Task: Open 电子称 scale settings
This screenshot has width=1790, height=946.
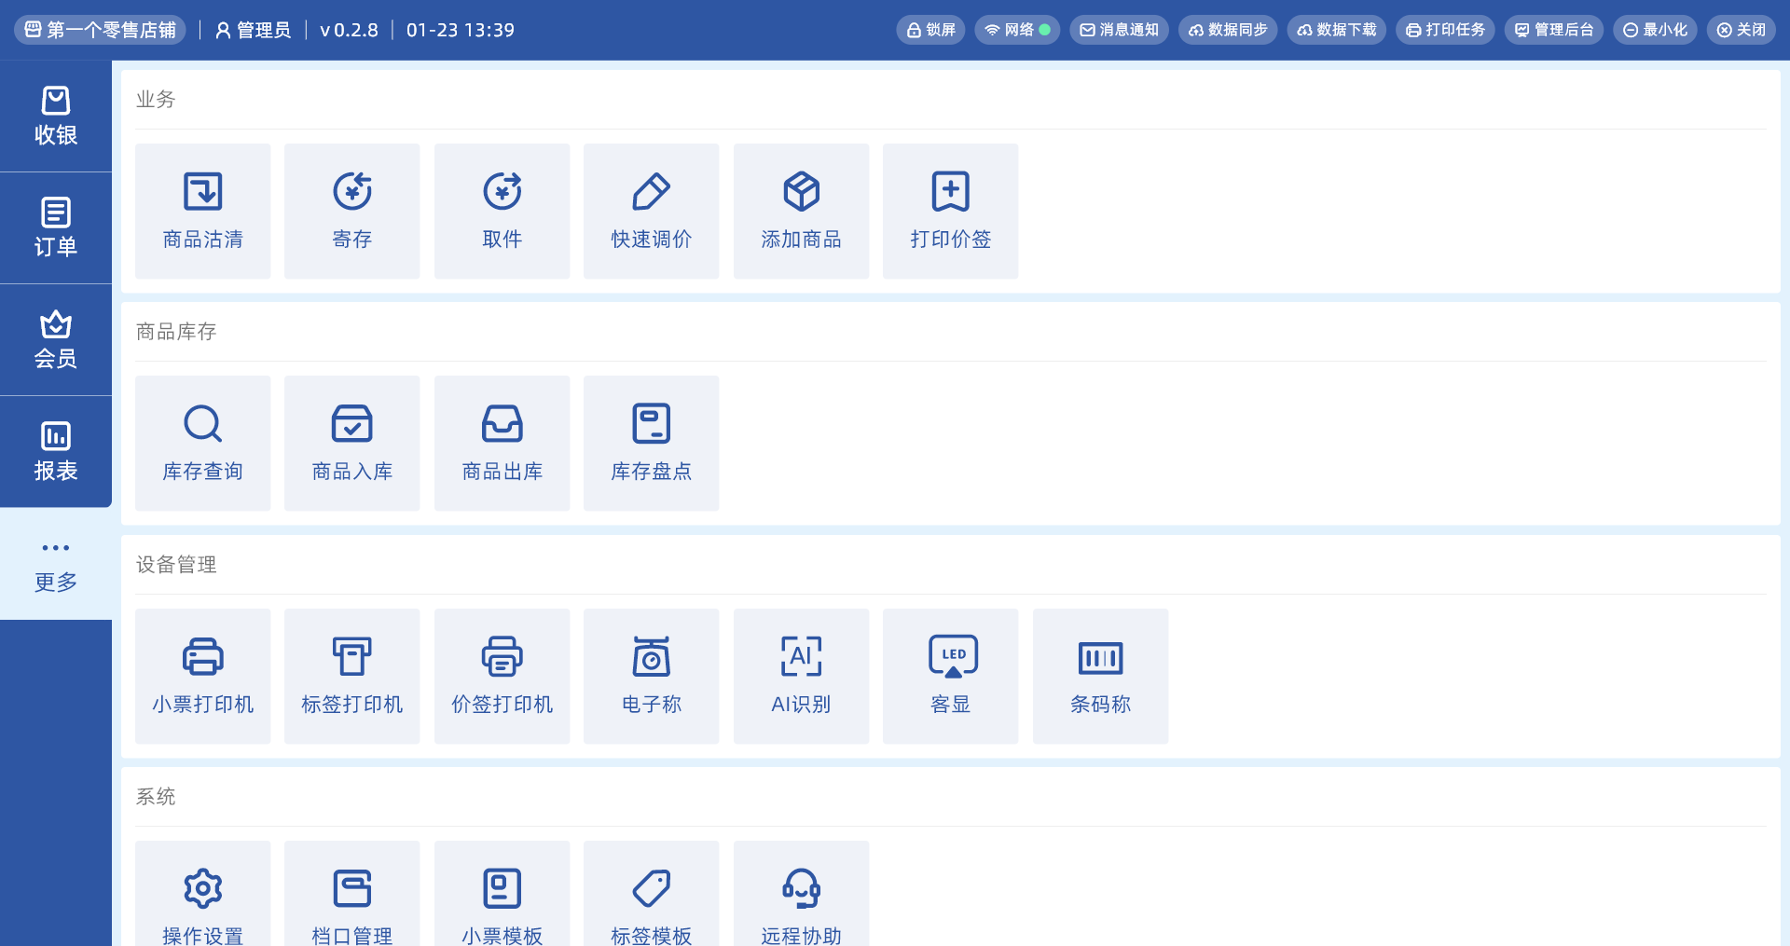Action: pos(651,676)
